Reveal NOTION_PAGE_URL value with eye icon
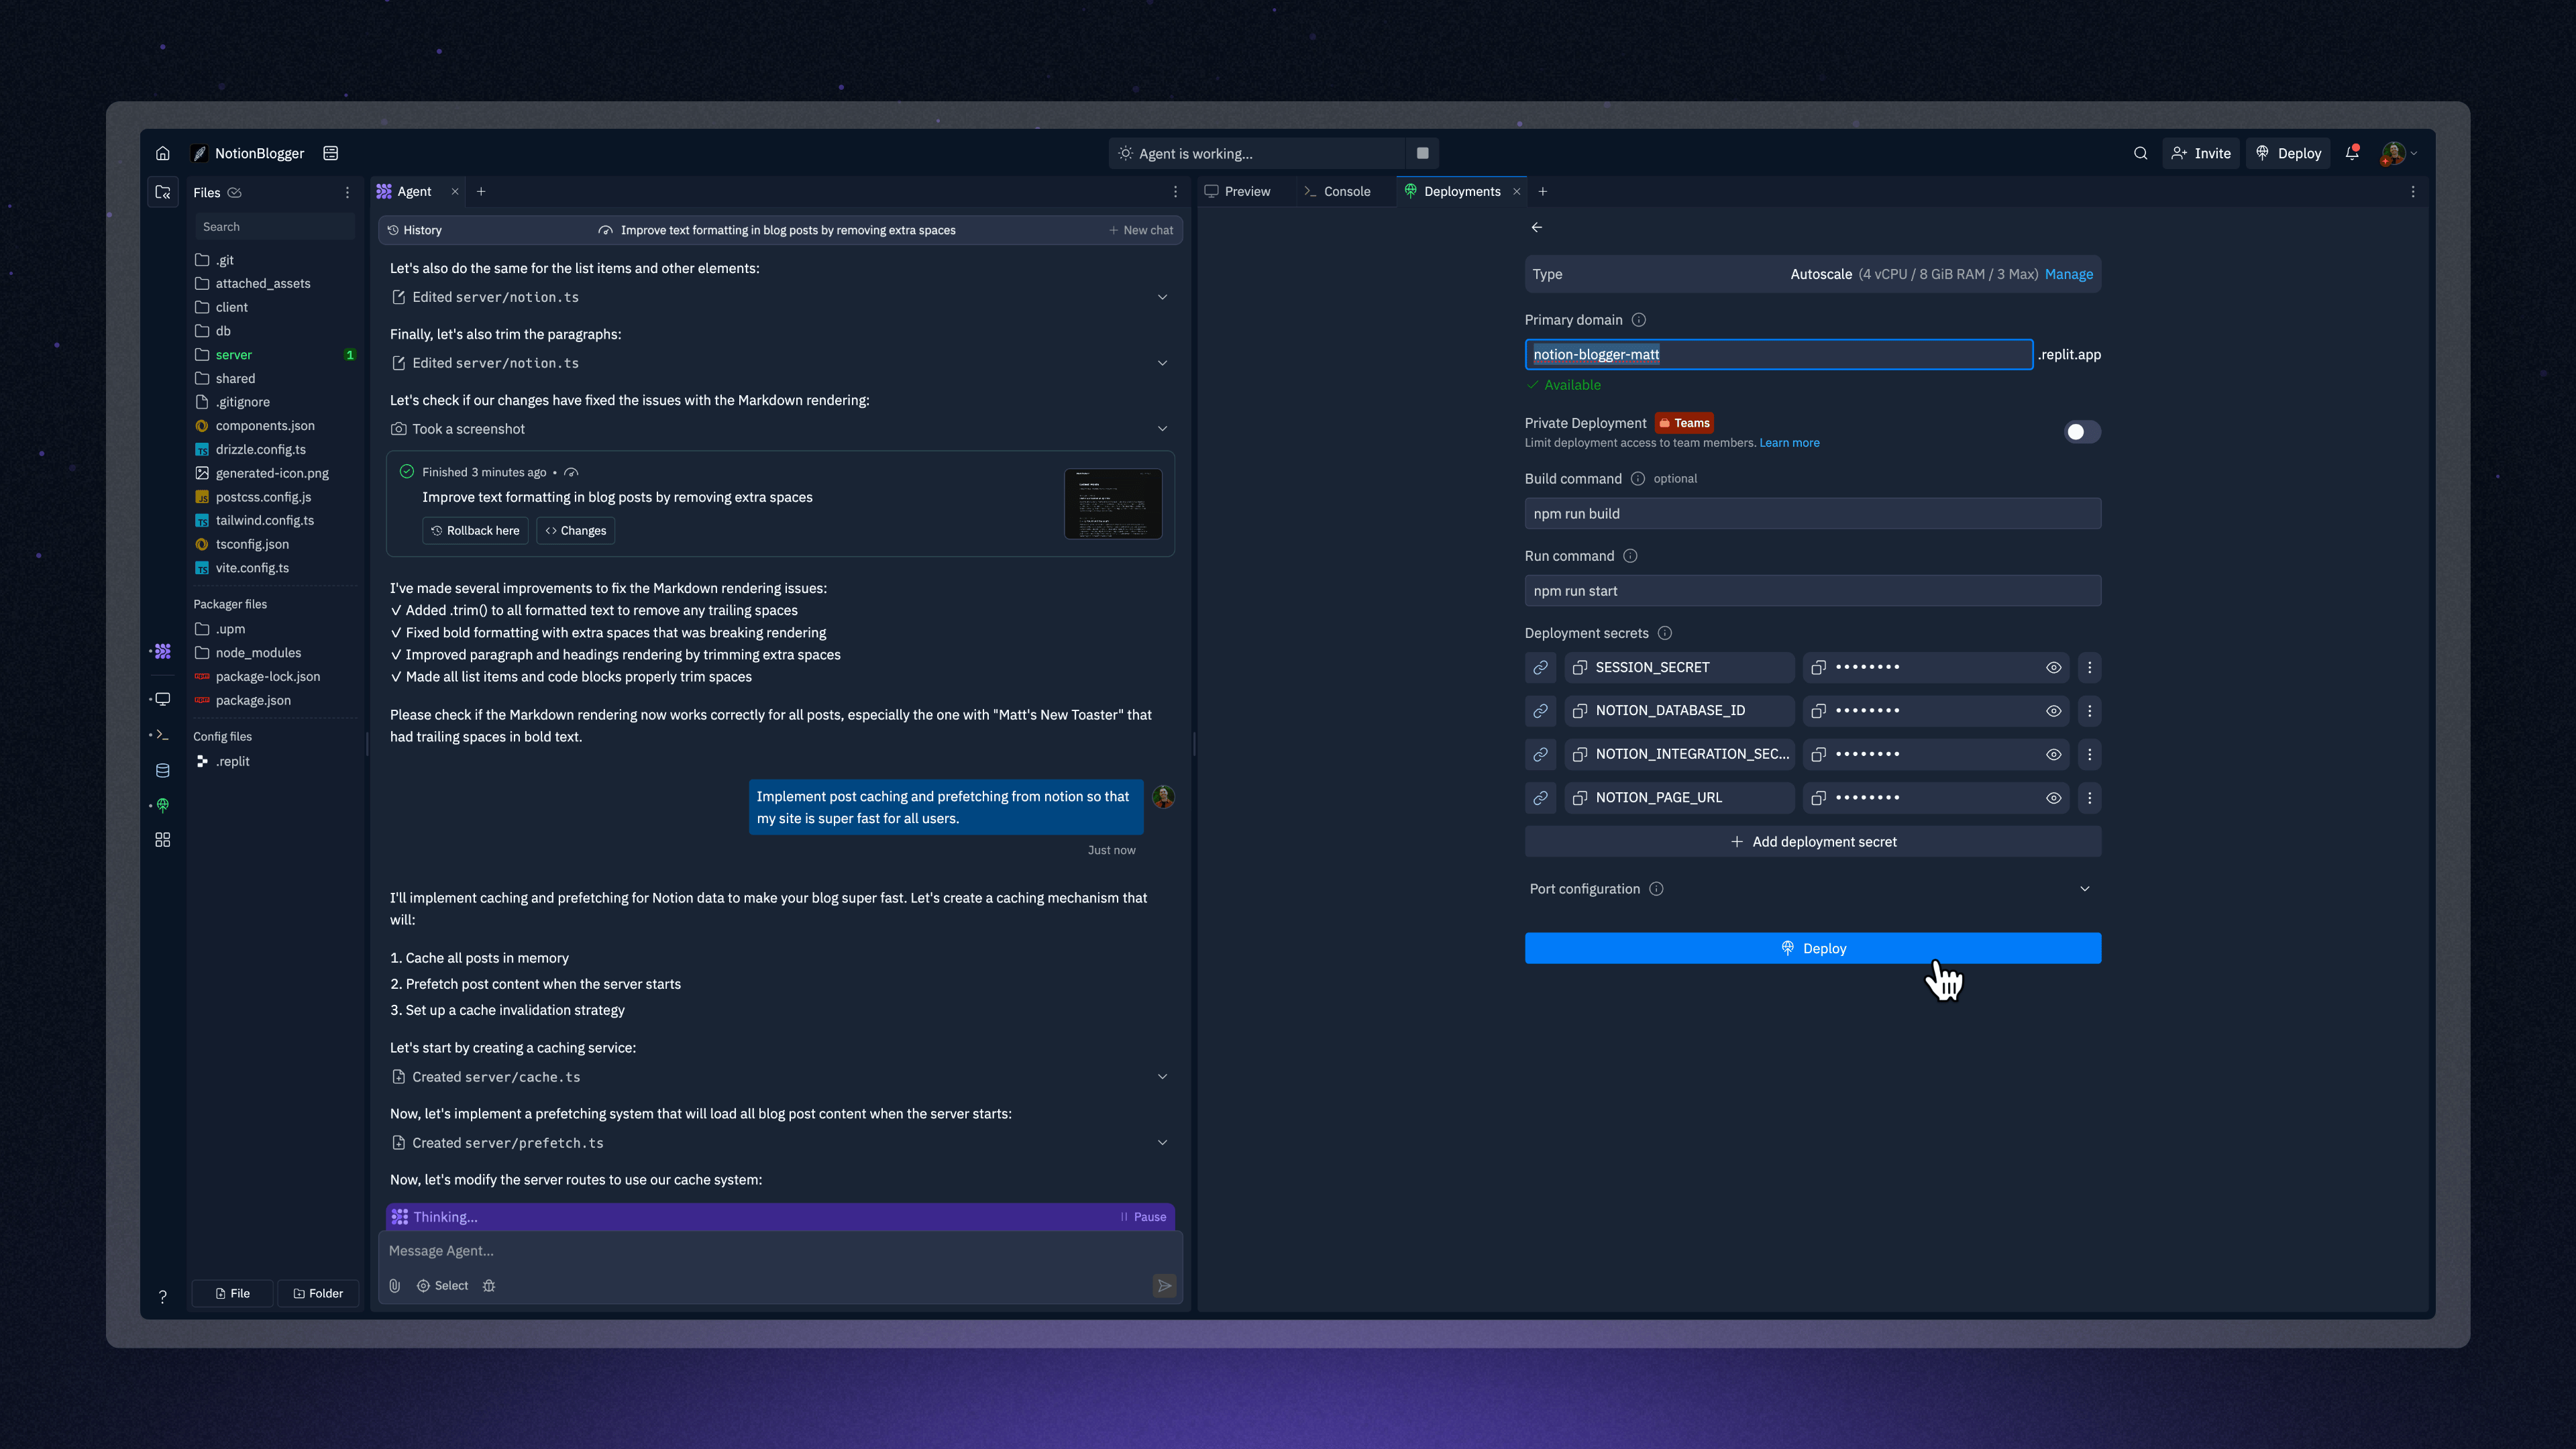Screen dimensions: 2576x1449 [2053, 797]
